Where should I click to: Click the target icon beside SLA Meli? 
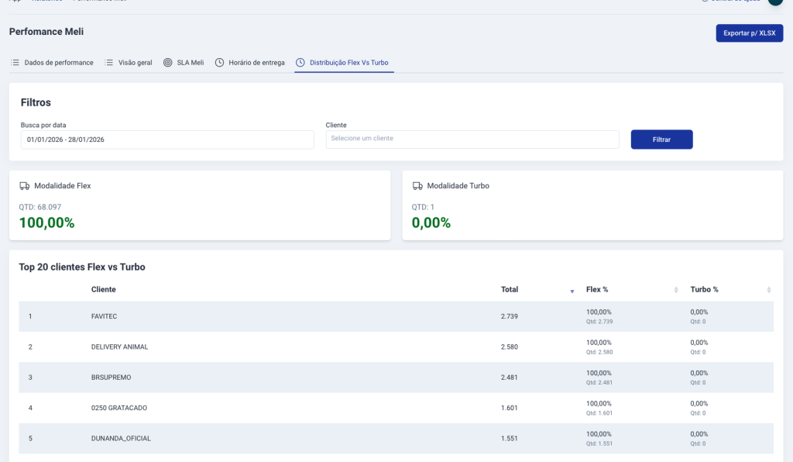[x=168, y=62]
